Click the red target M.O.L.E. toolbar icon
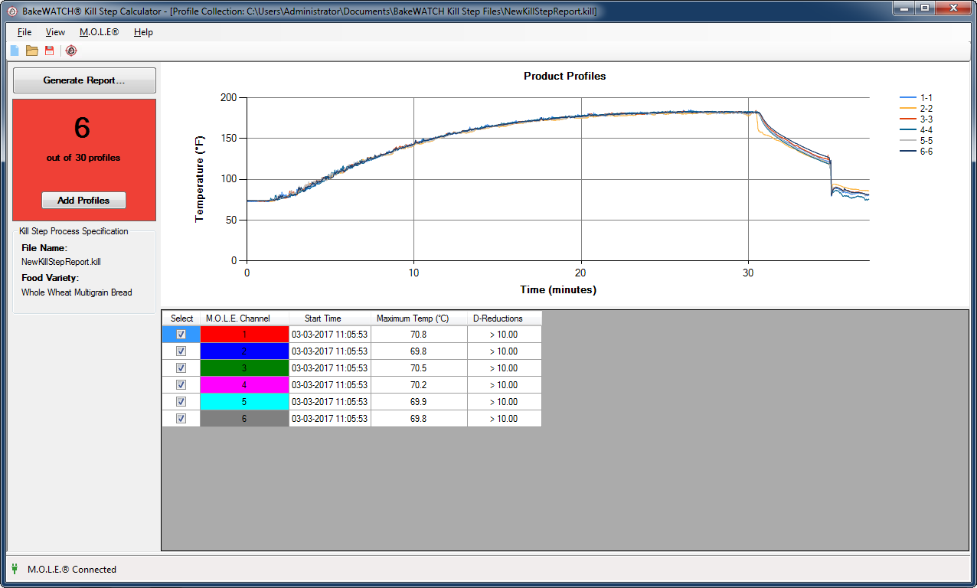Image resolution: width=977 pixels, height=588 pixels. click(x=71, y=51)
